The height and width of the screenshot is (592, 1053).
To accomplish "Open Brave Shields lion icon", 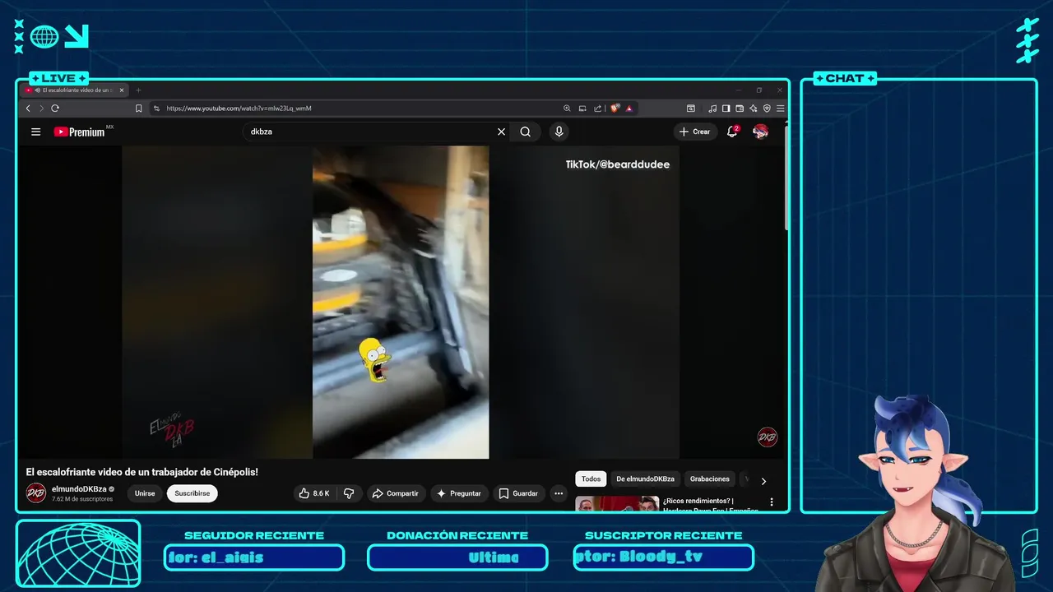I will click(x=615, y=108).
